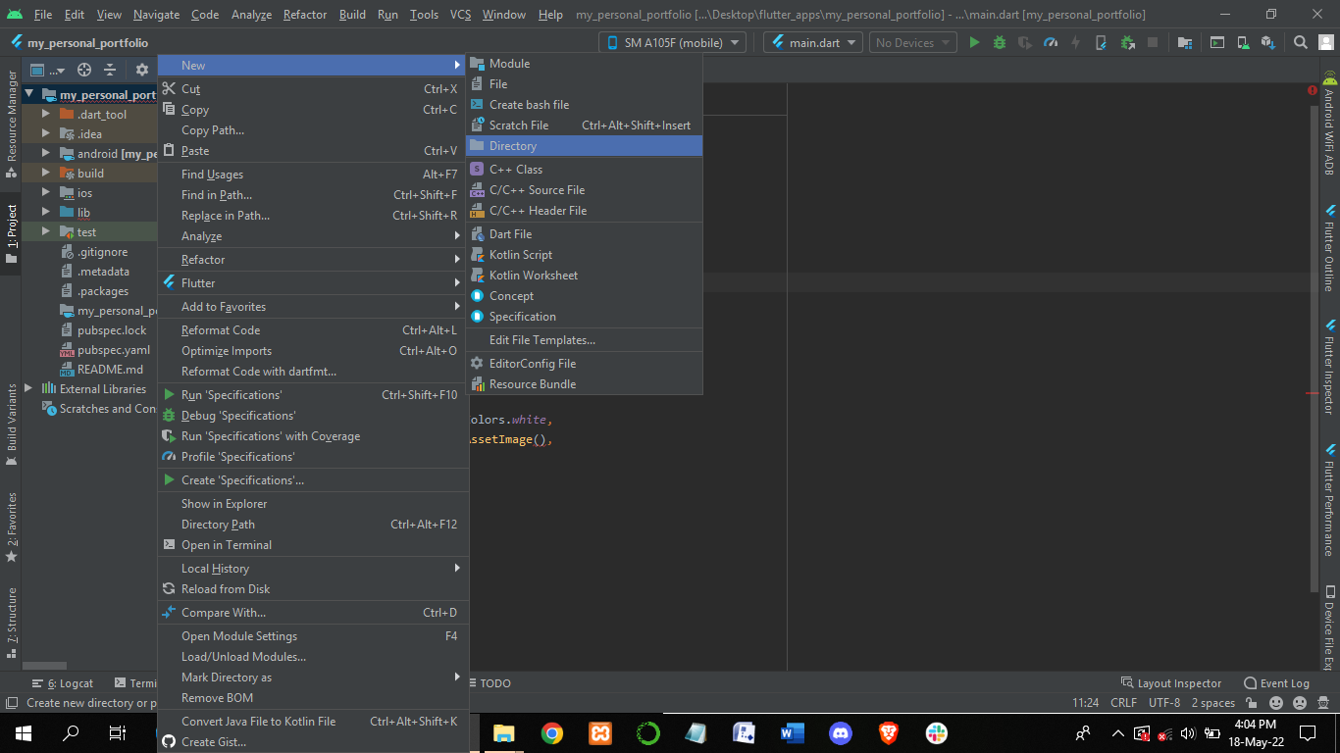Click the sad face feedback icon
1340x753 pixels.
pos(1300,703)
